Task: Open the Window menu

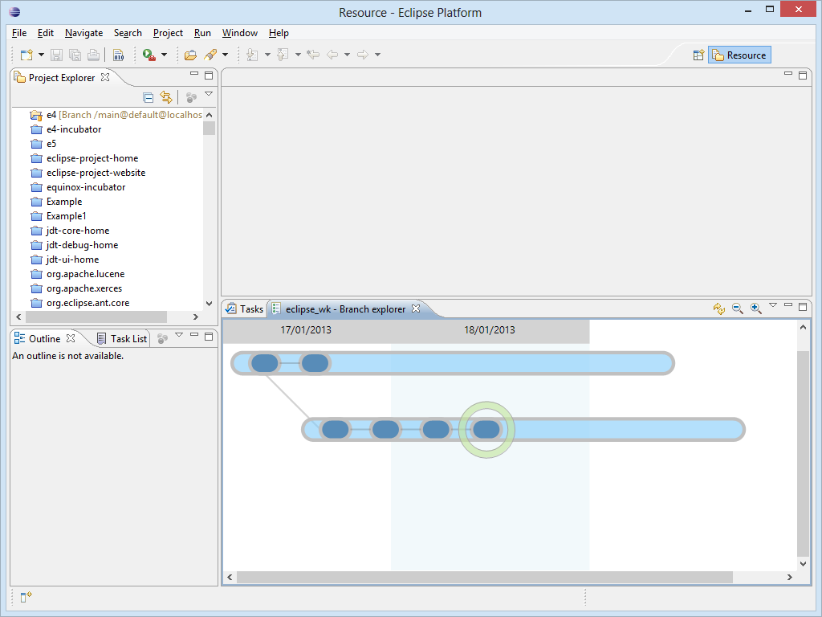Action: [239, 32]
